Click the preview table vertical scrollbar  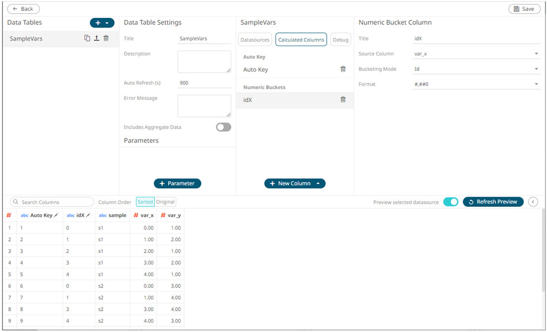pyautogui.click(x=544, y=248)
